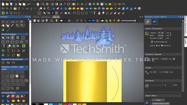Click Incolla nel Nuovo Livello button
The height and width of the screenshot is (105, 187).
tap(161, 104)
